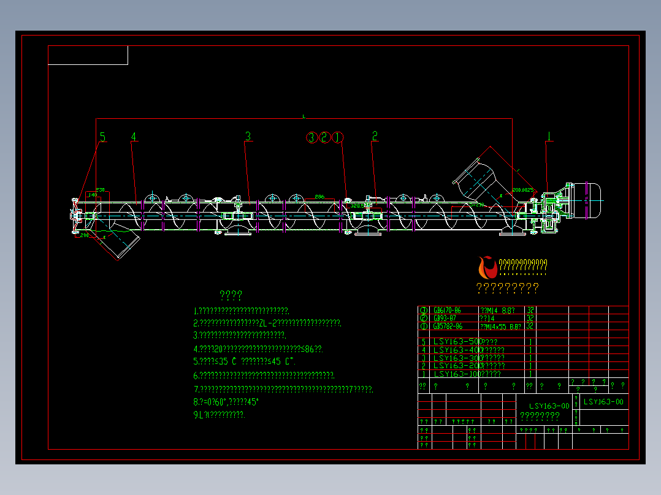Click the green question-mark heading above the notes
Viewport: 661px width, 495px height.
coord(231,295)
